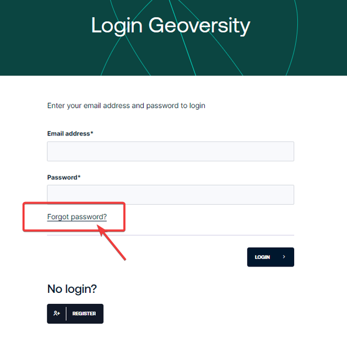347x343 pixels.
Task: Click the user-plus icon on Register button
Action: (57, 314)
